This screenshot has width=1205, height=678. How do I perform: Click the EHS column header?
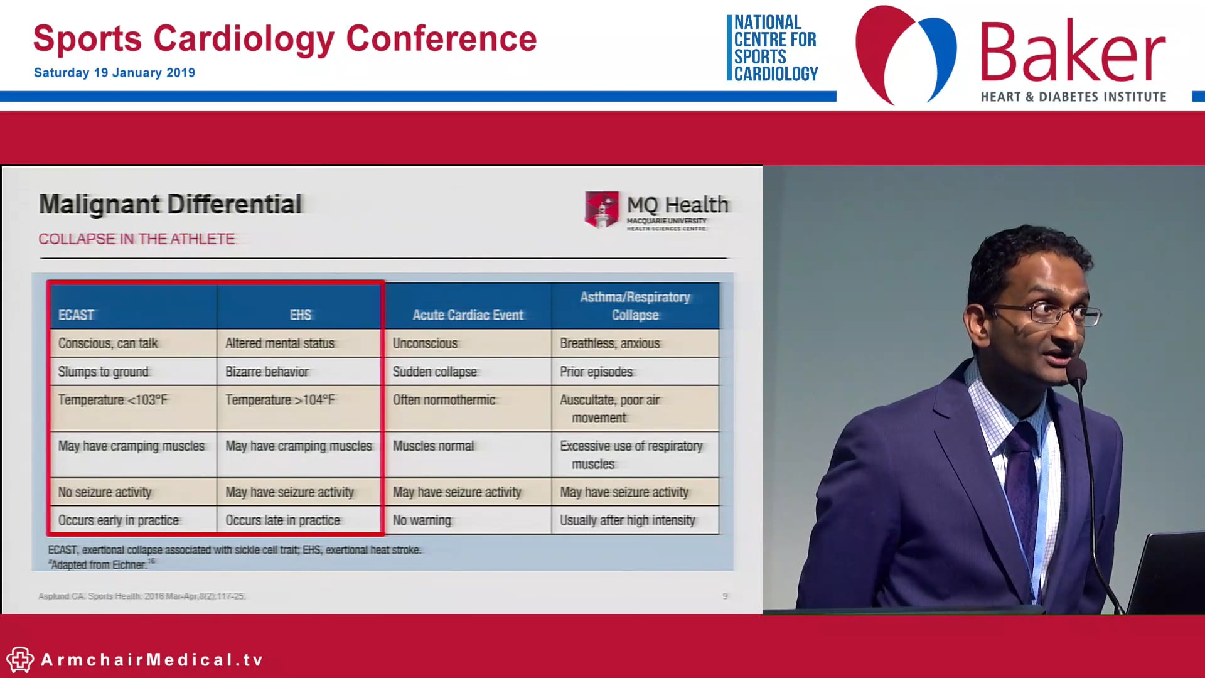point(300,315)
